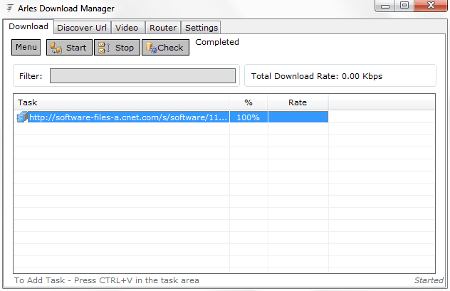Click the Arles Download Manager title icon
The height and width of the screenshot is (291, 450).
point(10,8)
